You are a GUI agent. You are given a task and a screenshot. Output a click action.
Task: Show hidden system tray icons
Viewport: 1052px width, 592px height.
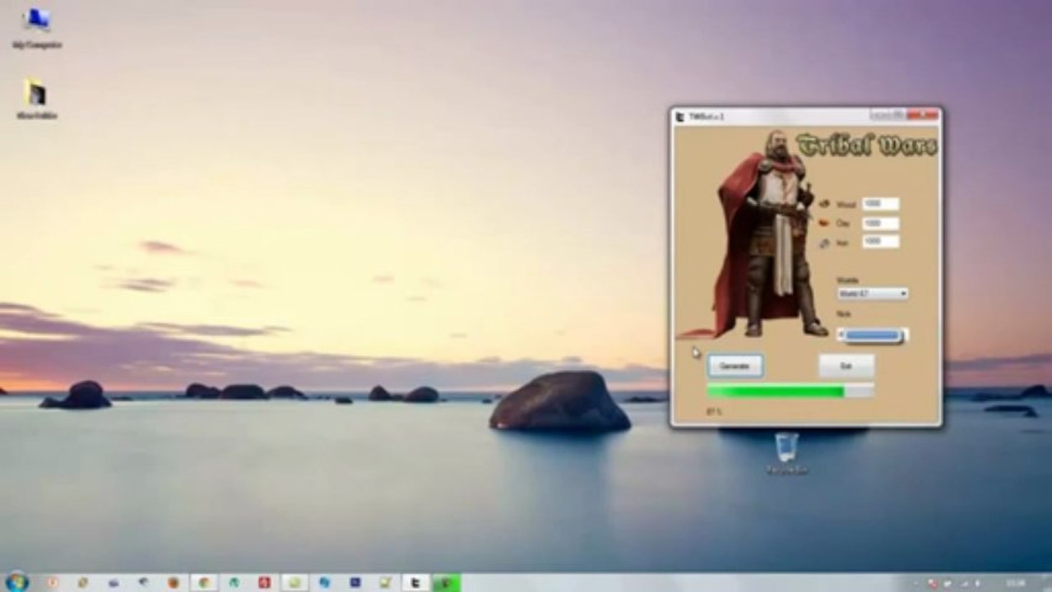coord(916,583)
